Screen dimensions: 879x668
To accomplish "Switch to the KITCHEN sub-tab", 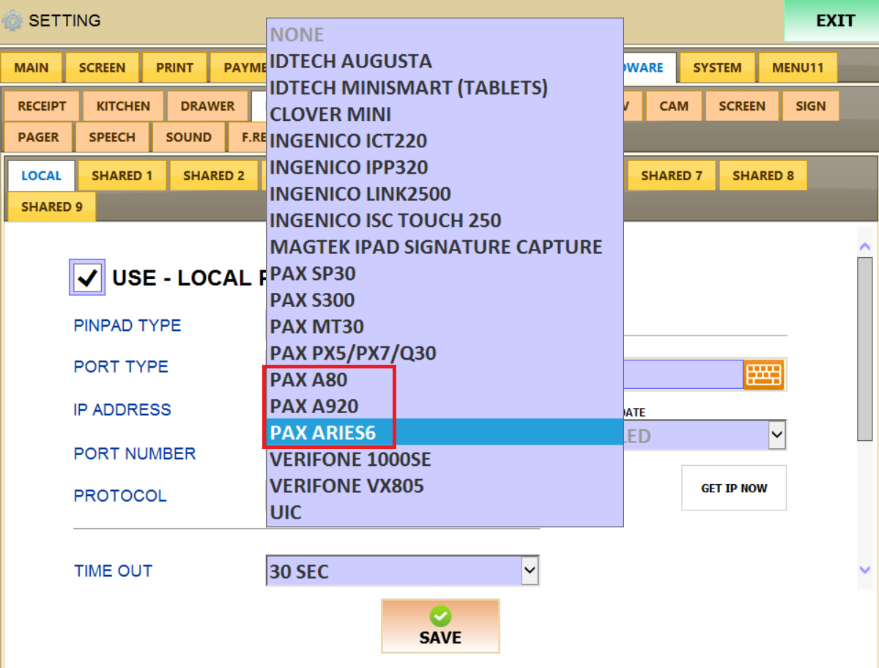I will point(123,106).
